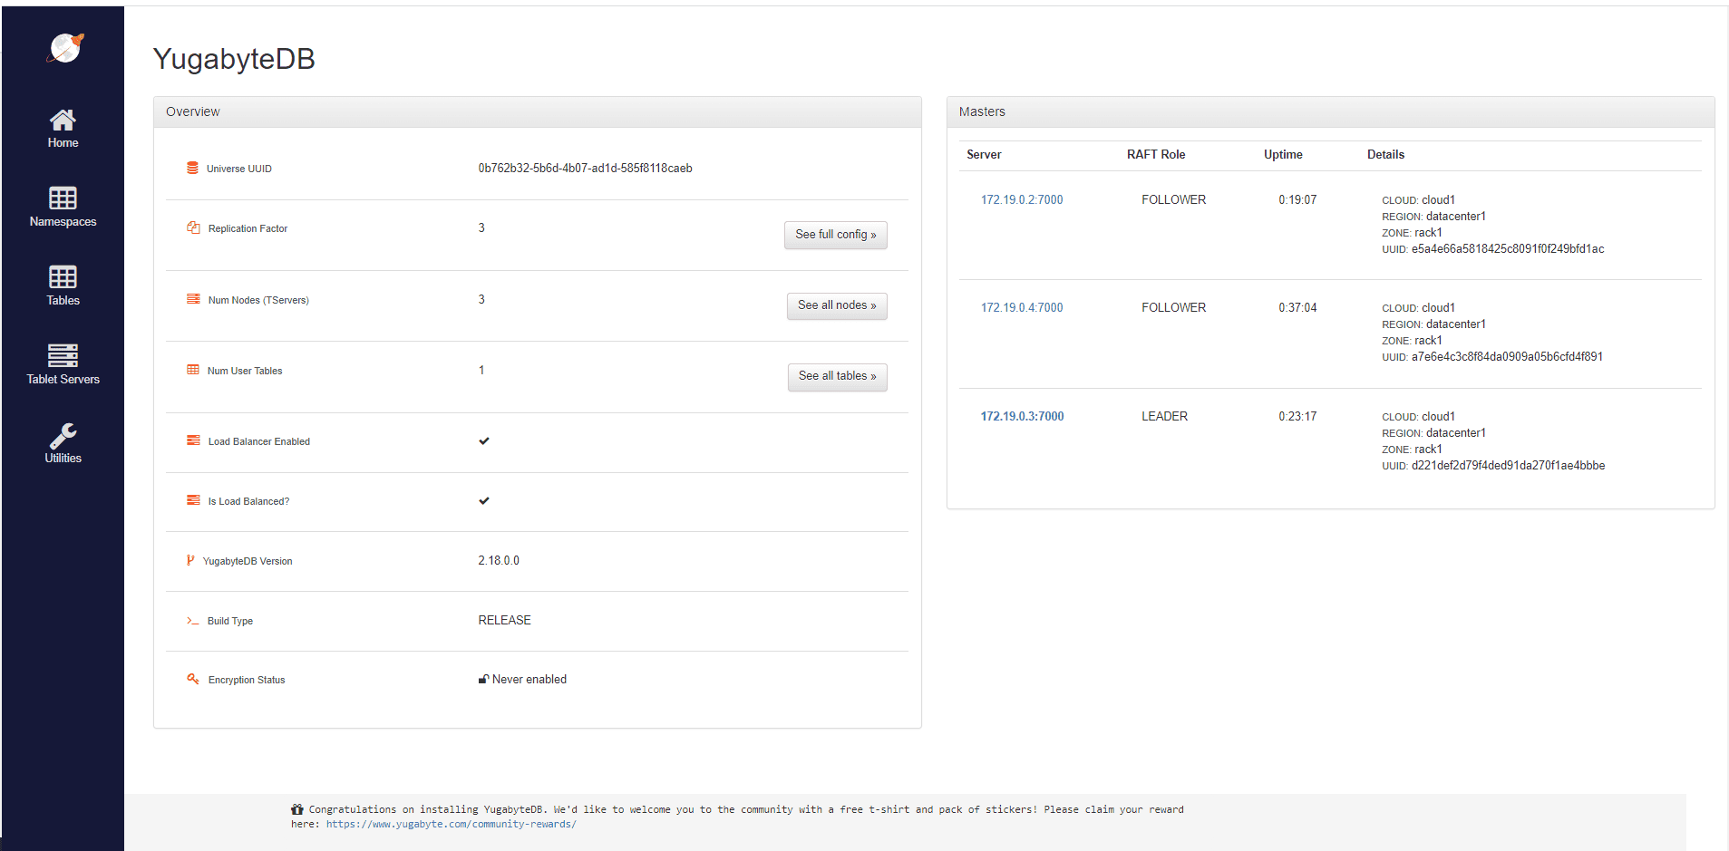
Task: Click UUID e5a4e66a5818425c8091f0f249bfd1ac
Action: pyautogui.click(x=1507, y=248)
